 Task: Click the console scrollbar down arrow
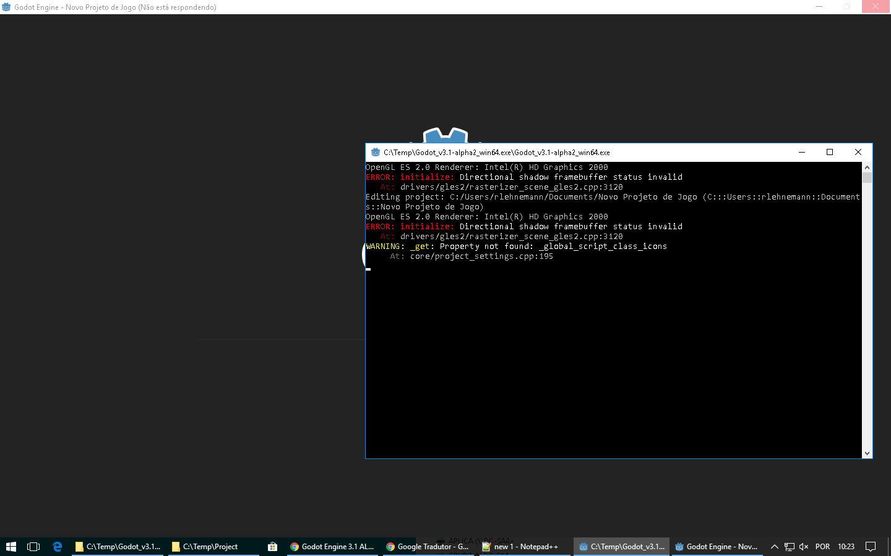867,453
